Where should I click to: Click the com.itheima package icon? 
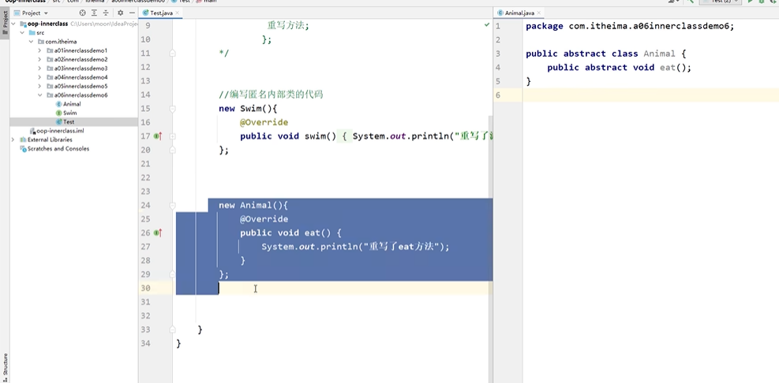(x=41, y=42)
